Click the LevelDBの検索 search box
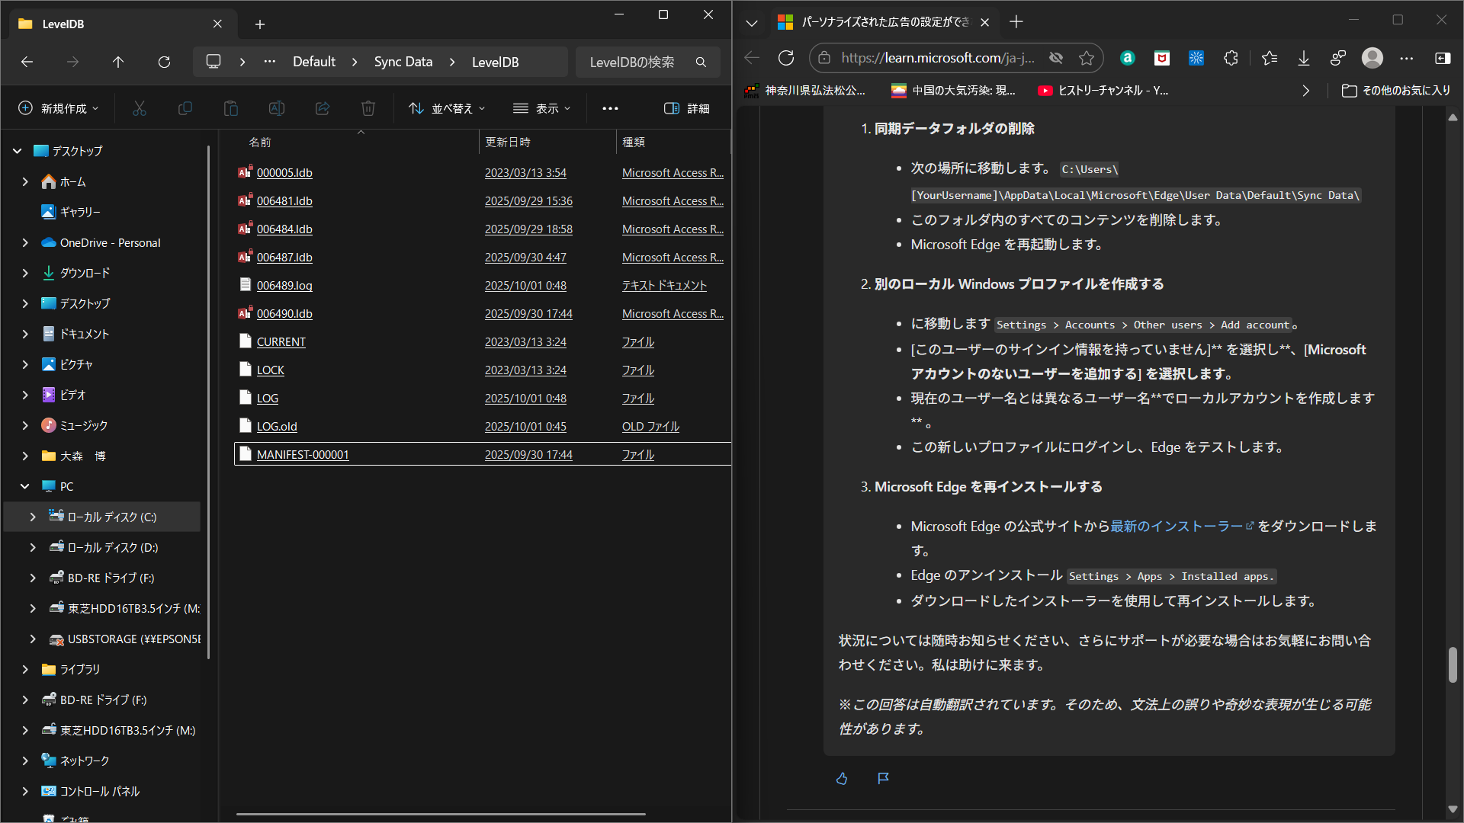The width and height of the screenshot is (1464, 823). pyautogui.click(x=647, y=62)
